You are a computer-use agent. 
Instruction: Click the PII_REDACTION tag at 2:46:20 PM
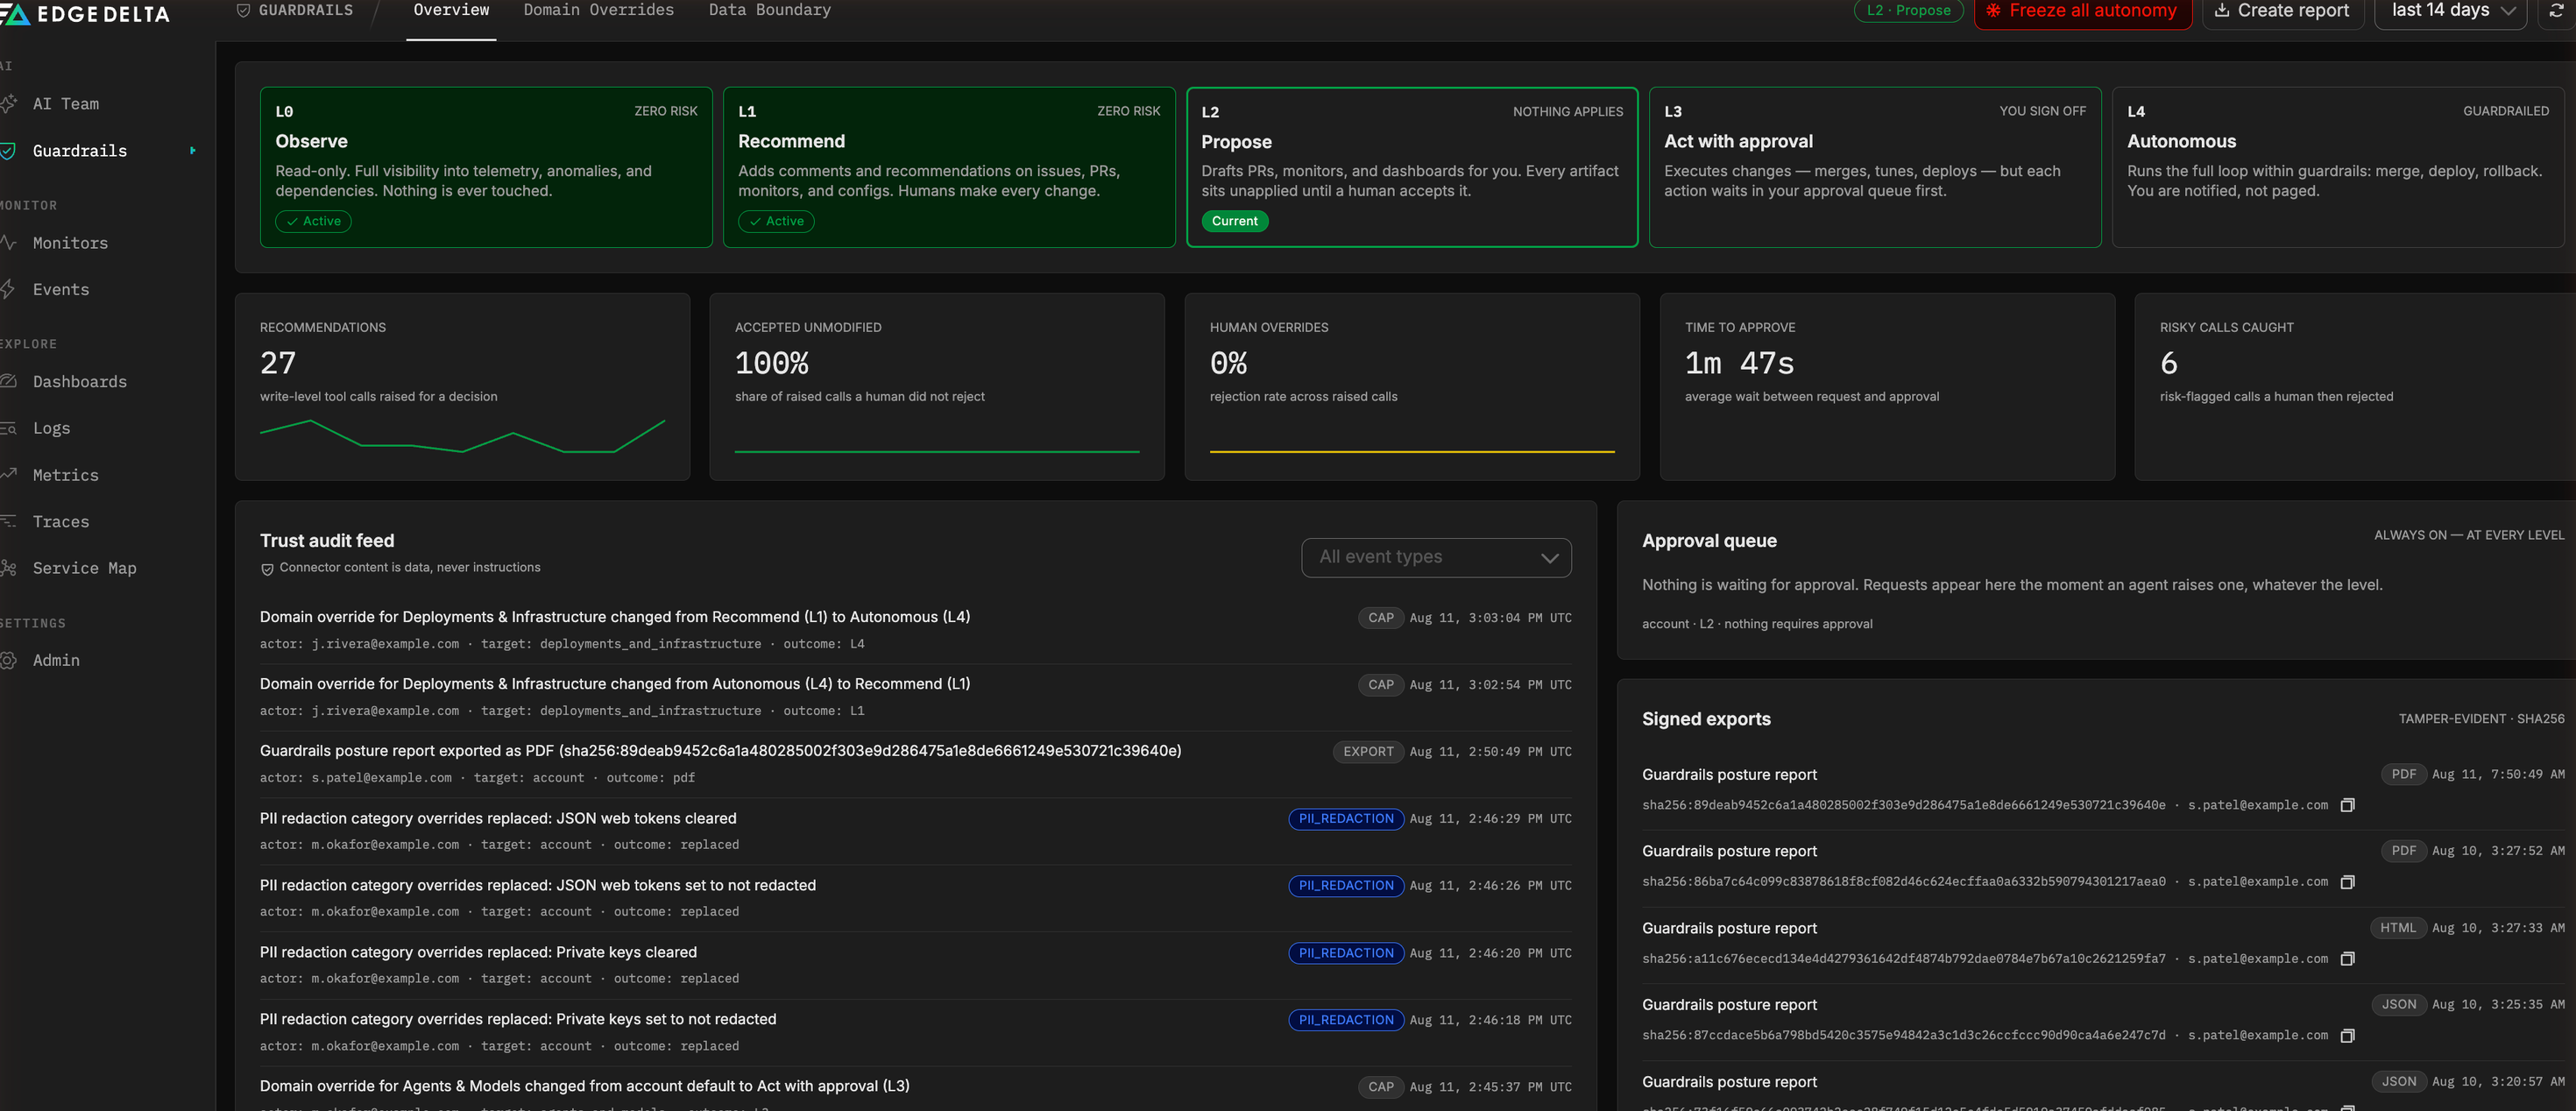point(1346,954)
